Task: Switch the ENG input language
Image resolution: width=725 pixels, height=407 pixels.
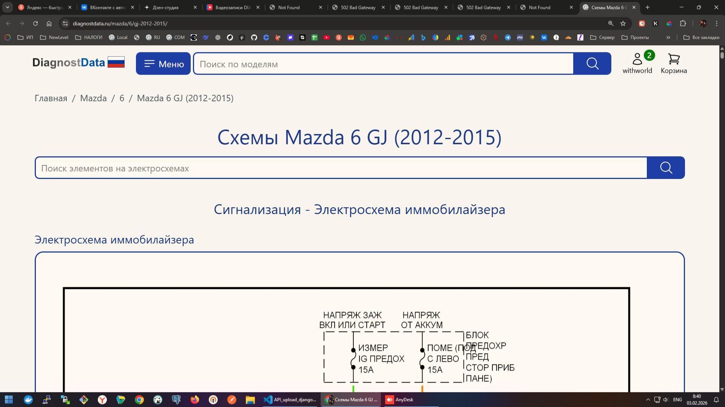Action: pos(677,399)
